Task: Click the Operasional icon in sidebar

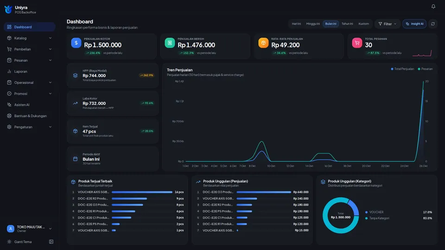Action: coord(9,82)
